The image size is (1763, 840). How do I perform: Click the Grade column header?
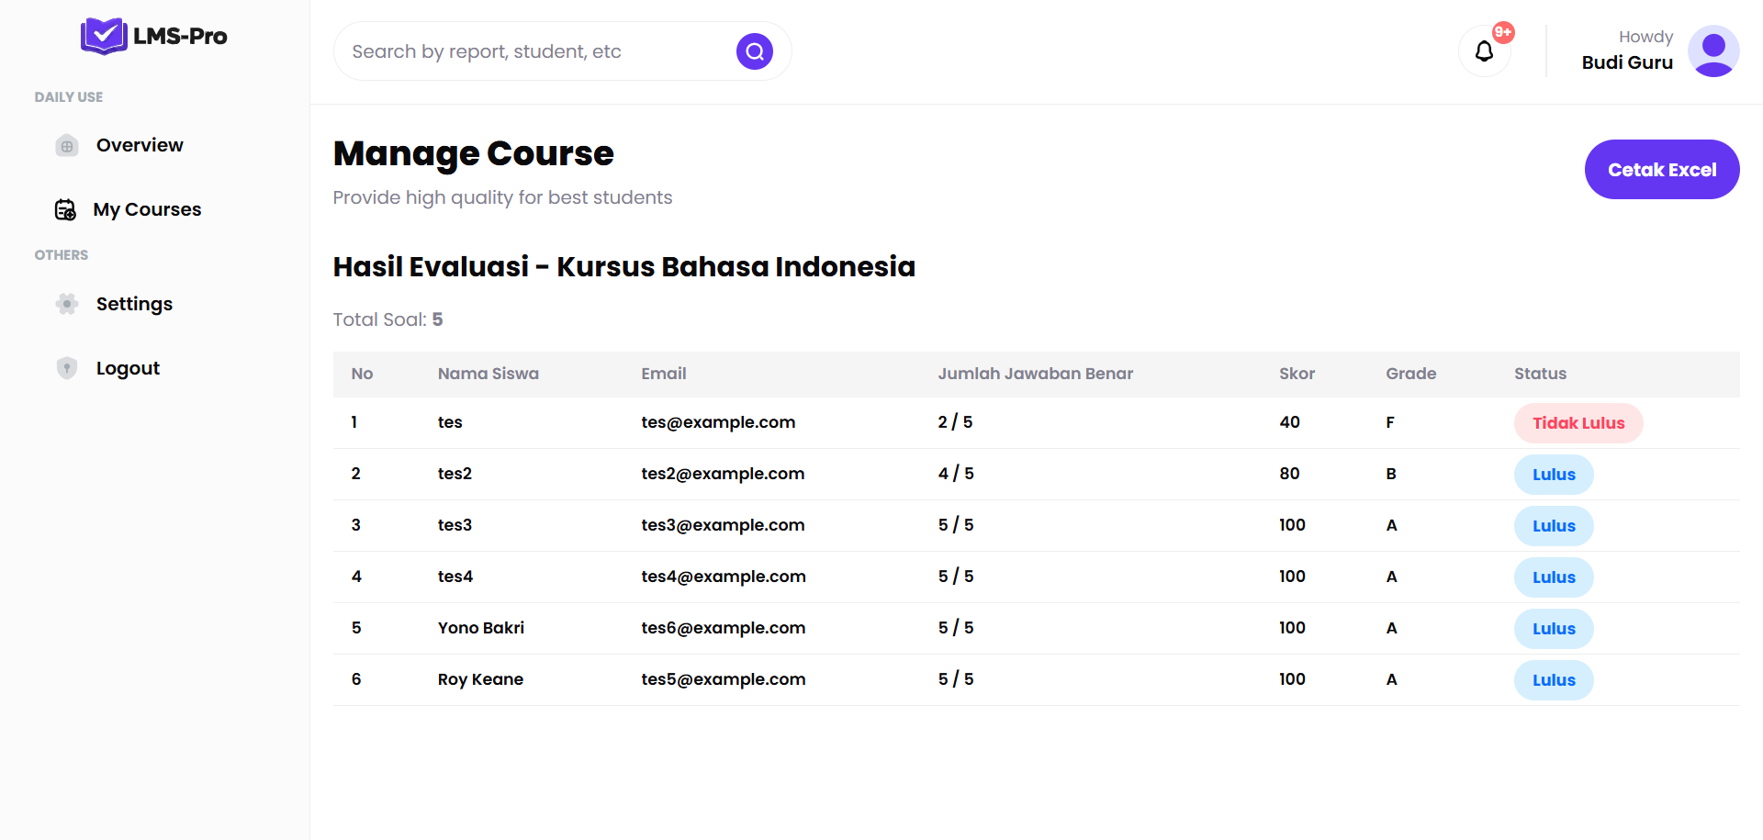(1411, 374)
